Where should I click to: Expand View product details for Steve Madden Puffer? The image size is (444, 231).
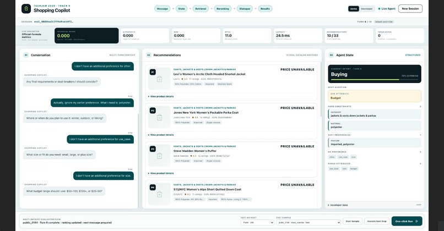coord(161,173)
